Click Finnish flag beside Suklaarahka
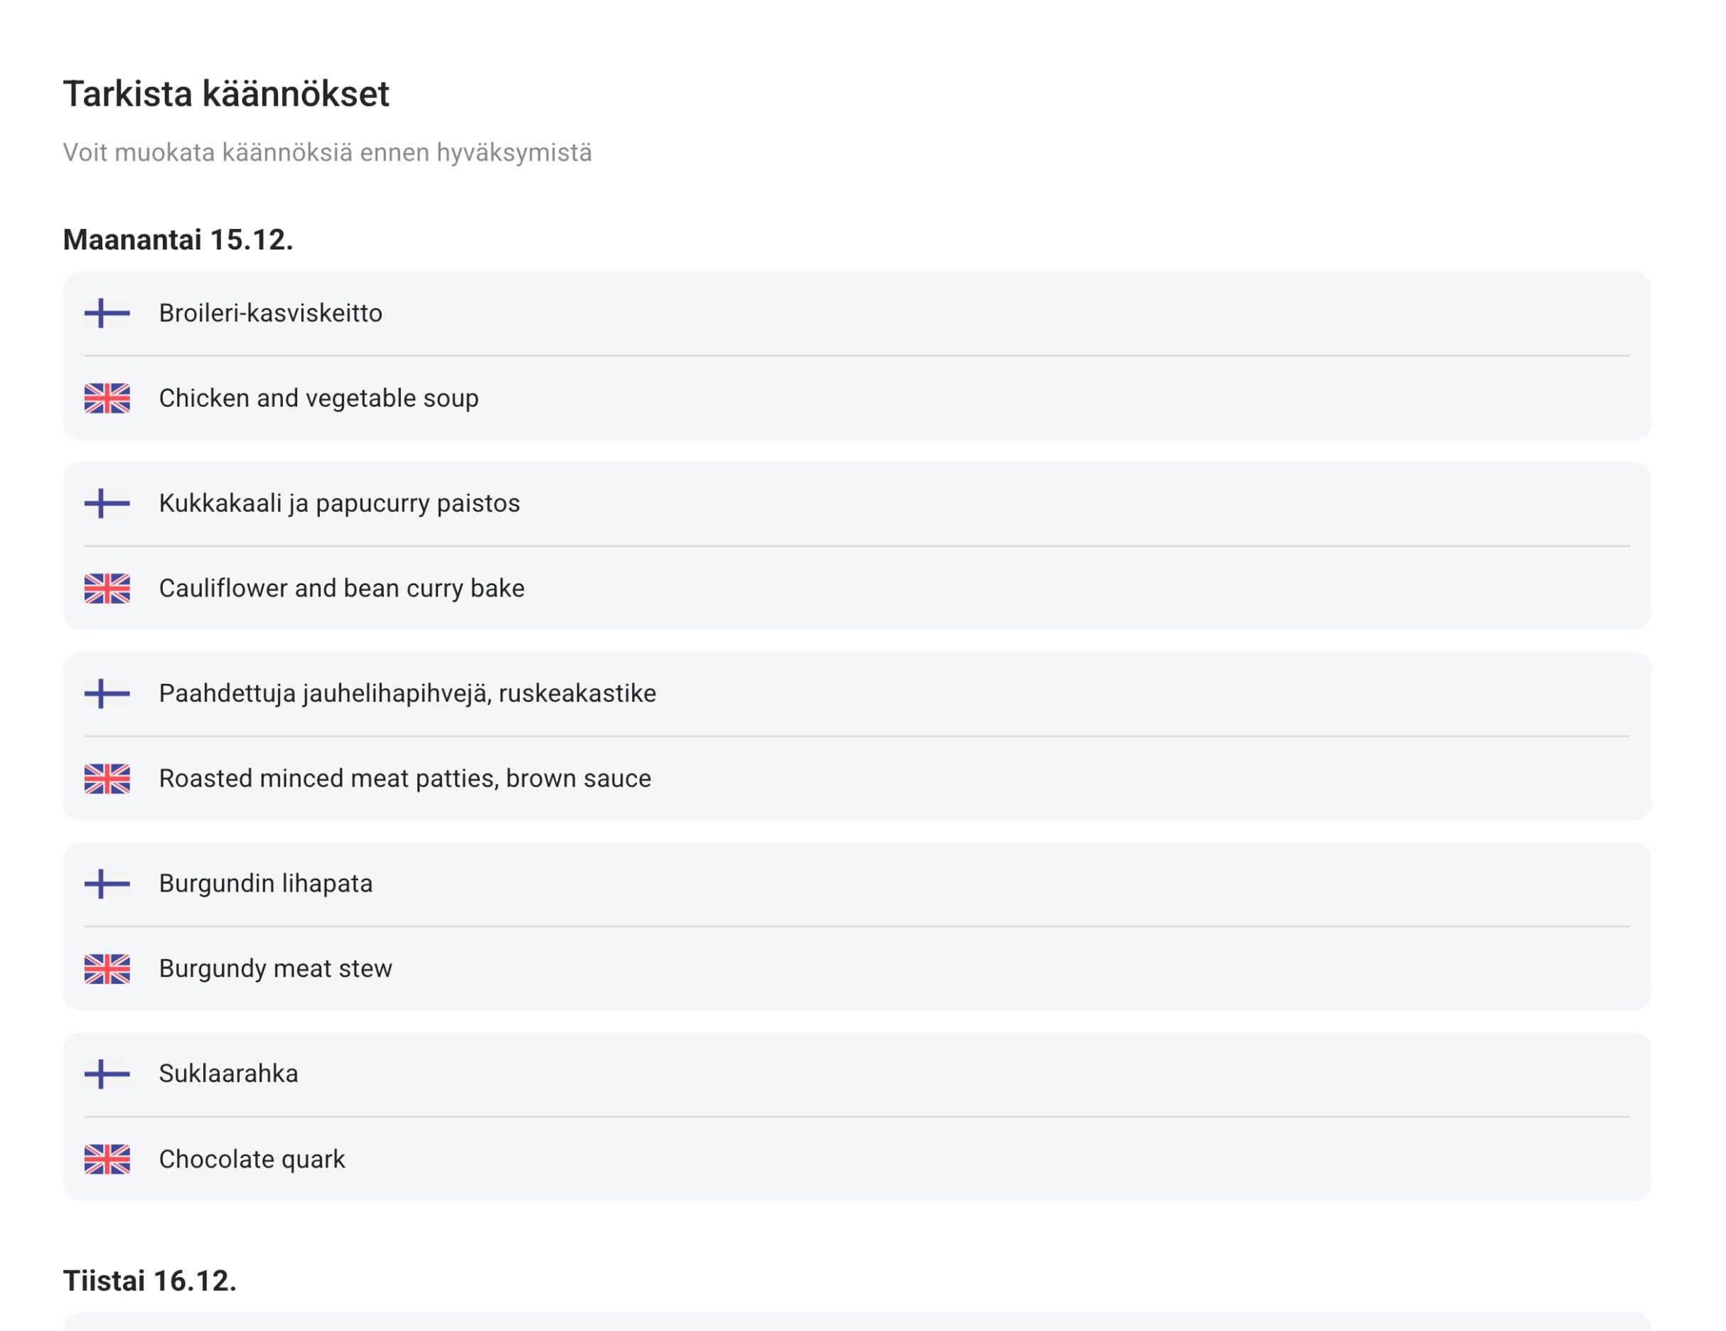 107,1074
